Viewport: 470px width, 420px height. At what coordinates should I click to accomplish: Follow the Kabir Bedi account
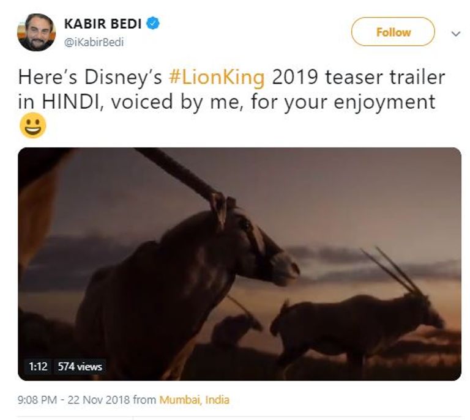[393, 32]
